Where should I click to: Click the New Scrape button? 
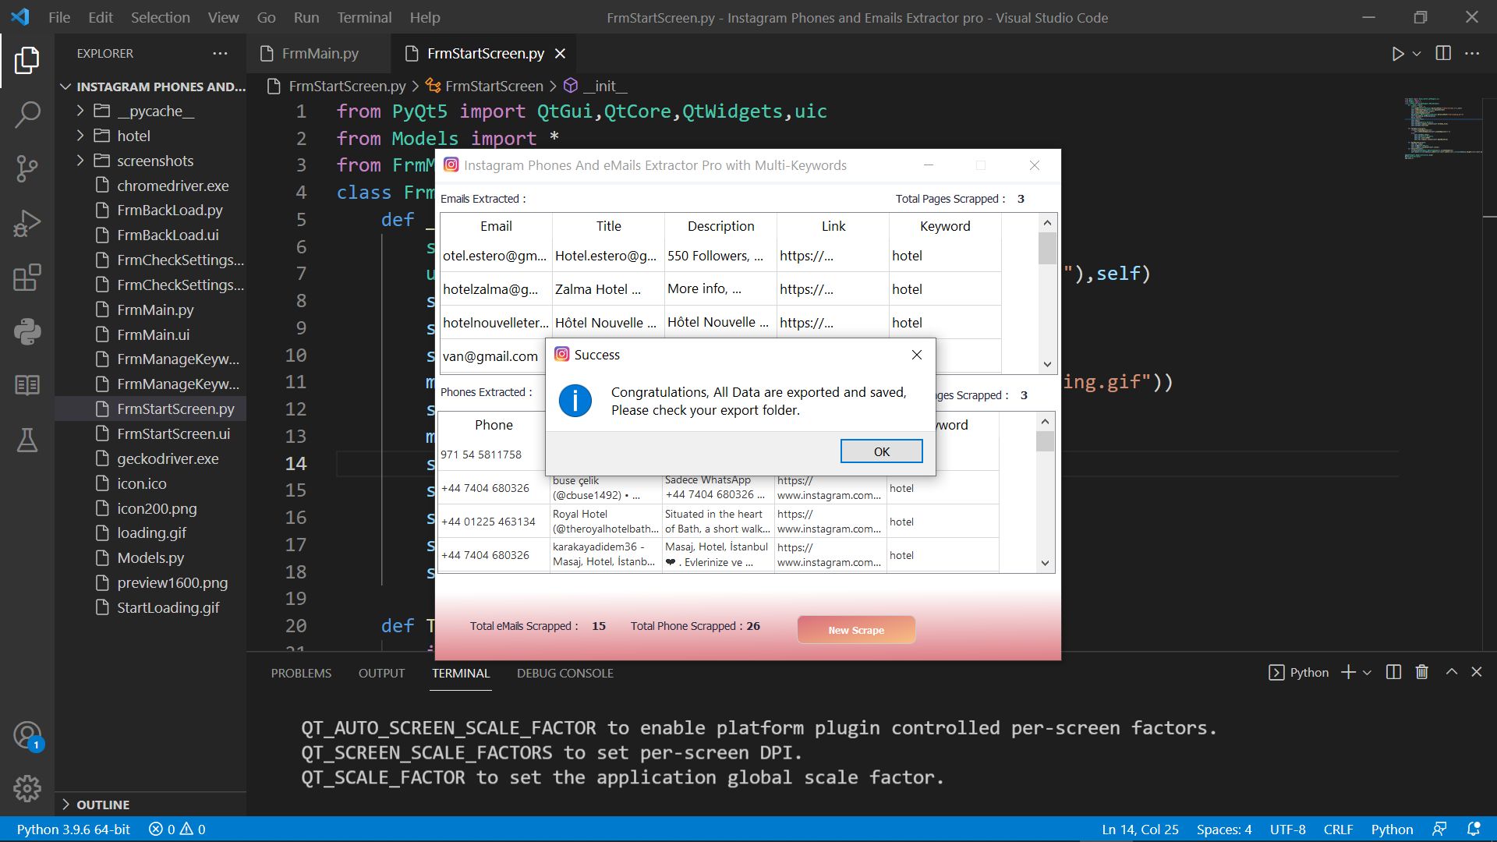856,630
